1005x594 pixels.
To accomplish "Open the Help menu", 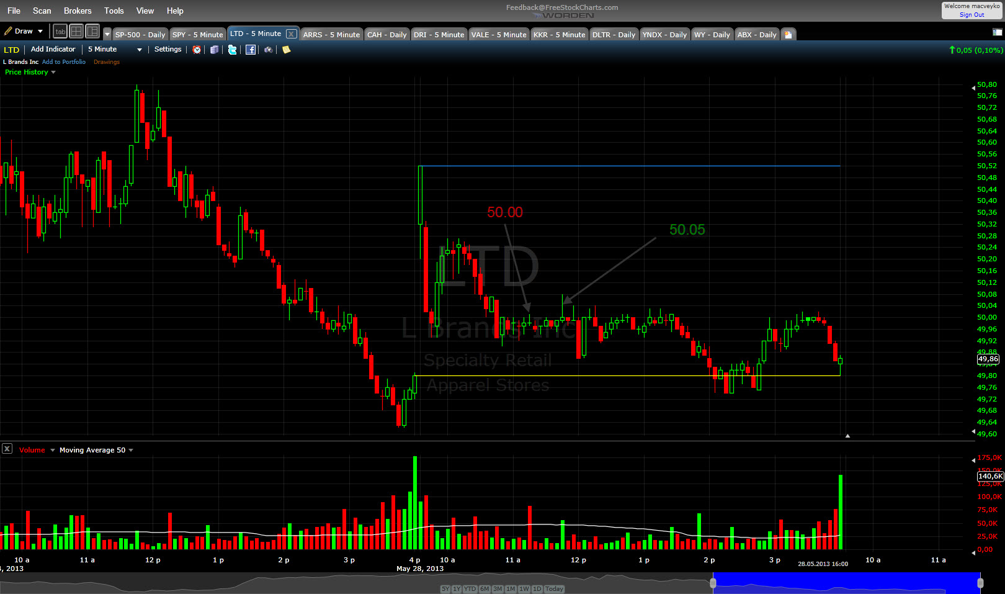I will (x=175, y=11).
